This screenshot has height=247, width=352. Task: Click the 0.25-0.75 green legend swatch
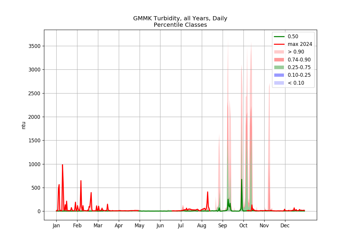(279, 67)
